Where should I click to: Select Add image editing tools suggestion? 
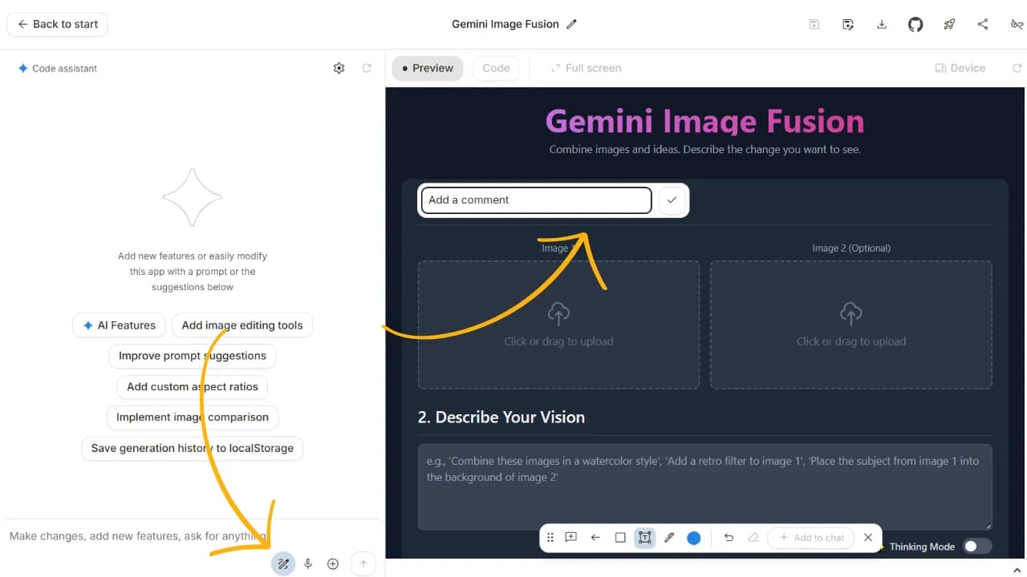click(x=242, y=325)
